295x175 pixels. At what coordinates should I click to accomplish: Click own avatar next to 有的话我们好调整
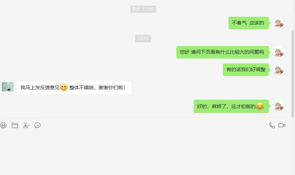coord(279,70)
